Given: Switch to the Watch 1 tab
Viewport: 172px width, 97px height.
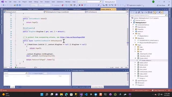Looking at the screenshot, I should coord(18,87).
